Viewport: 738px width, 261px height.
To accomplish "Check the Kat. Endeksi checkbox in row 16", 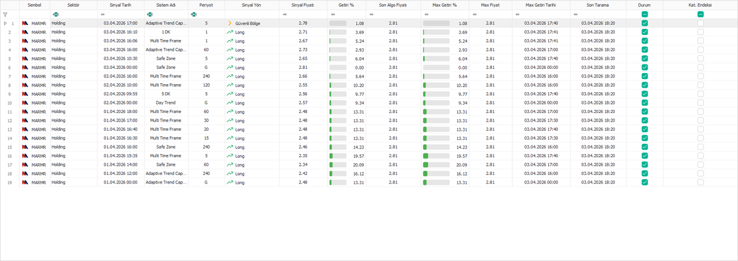I will [x=700, y=155].
